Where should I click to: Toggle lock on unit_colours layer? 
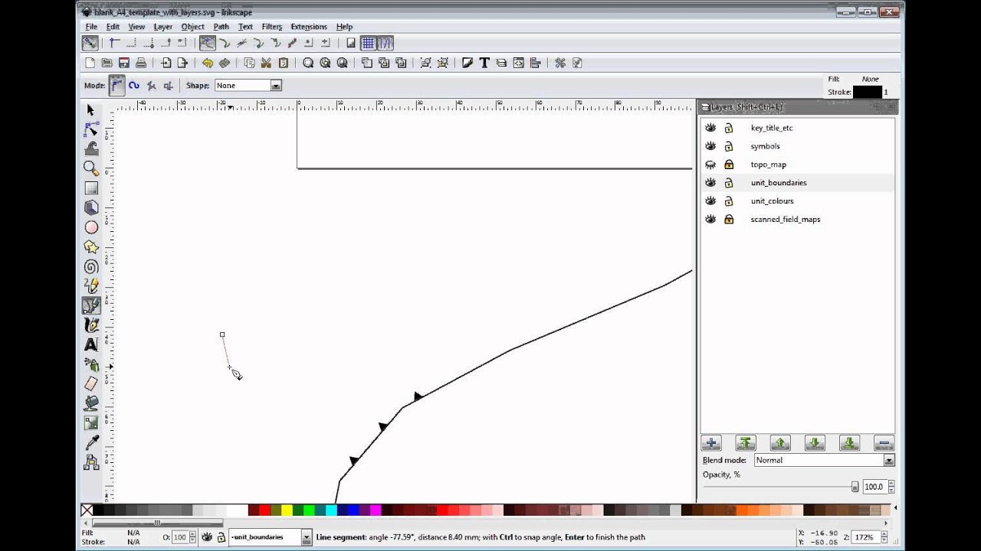click(x=729, y=201)
